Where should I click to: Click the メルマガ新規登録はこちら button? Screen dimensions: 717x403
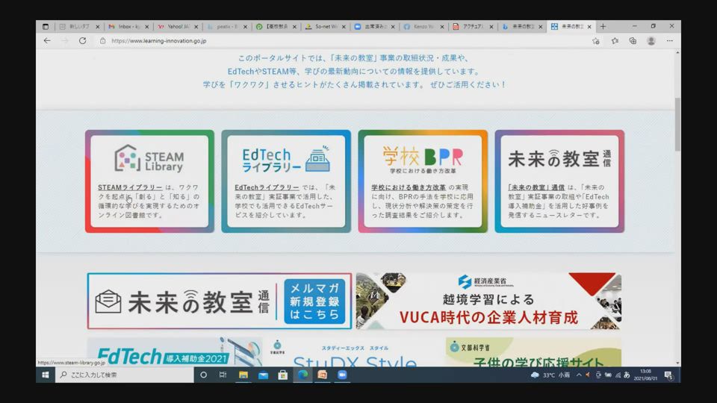[x=314, y=302]
